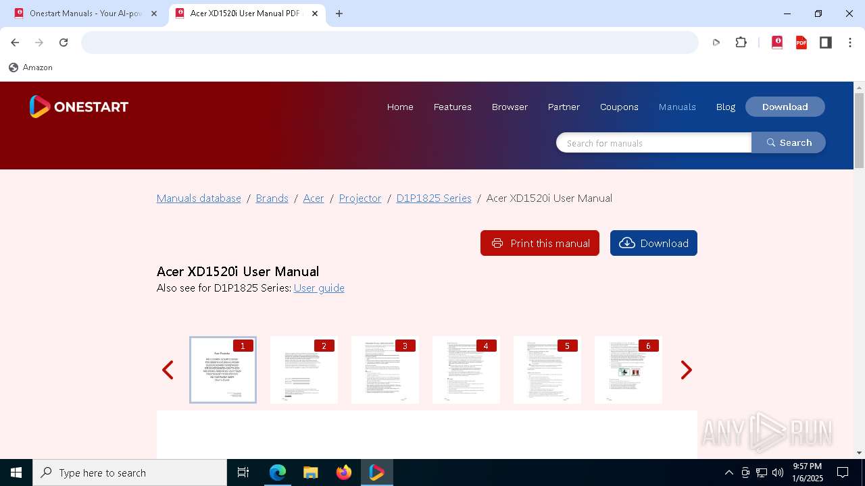This screenshot has height=486, width=865.
Task: Launch Microsoft Edge from taskbar
Action: (278, 473)
